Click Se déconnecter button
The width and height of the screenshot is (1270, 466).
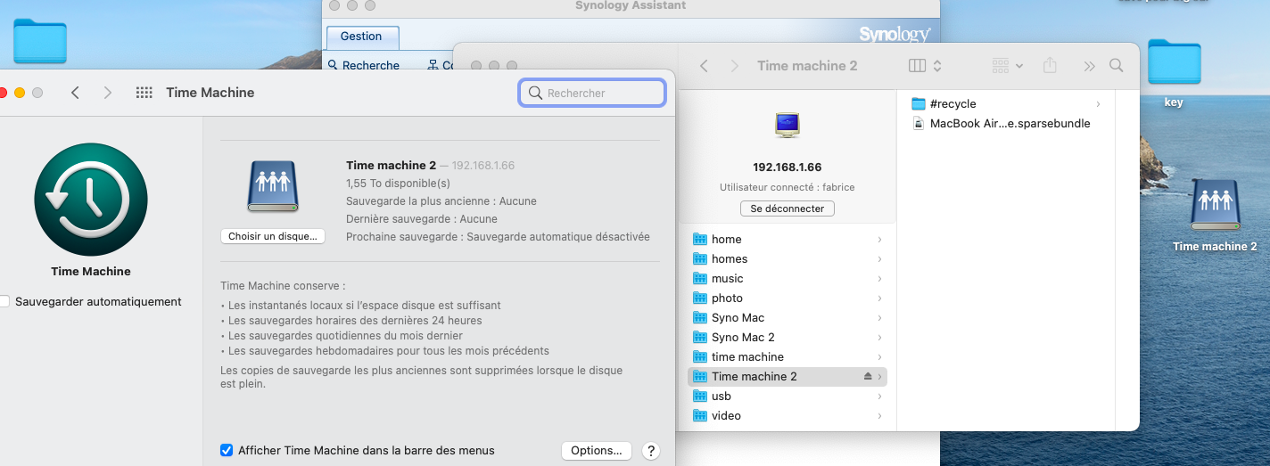pyautogui.click(x=788, y=208)
